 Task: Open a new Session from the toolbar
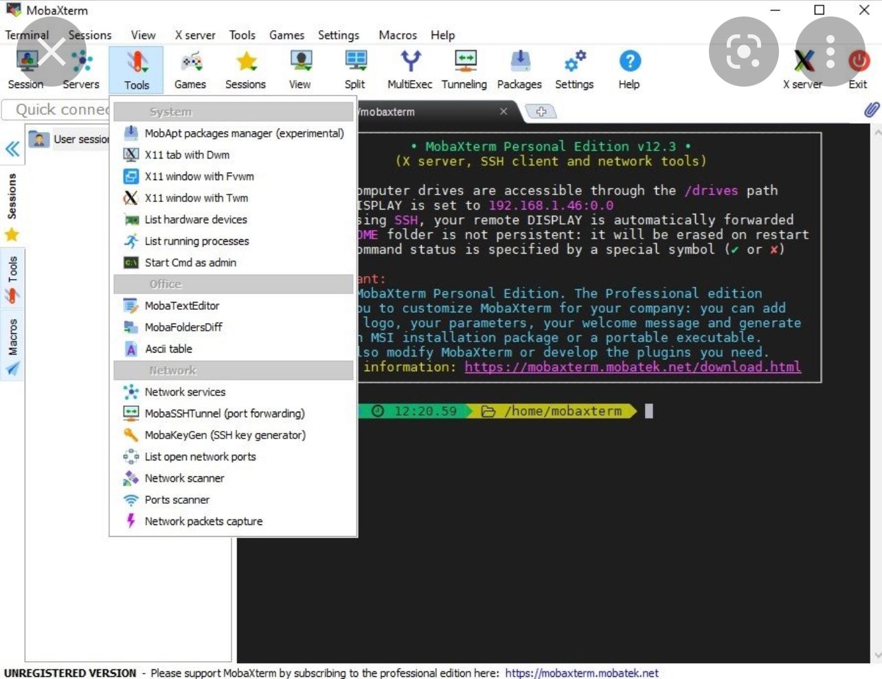coord(25,68)
